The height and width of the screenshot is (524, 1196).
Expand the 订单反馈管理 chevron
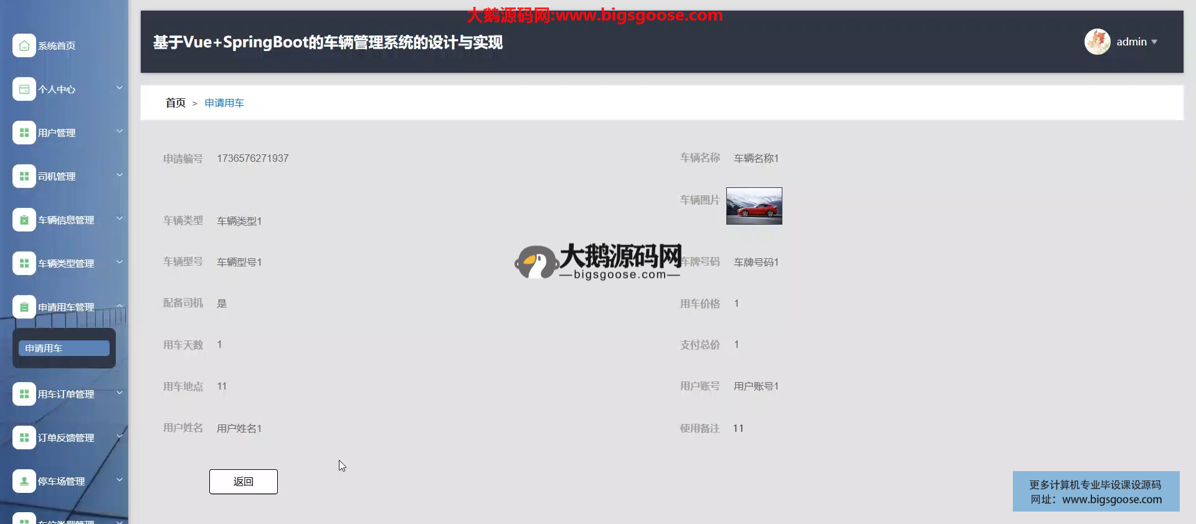120,436
